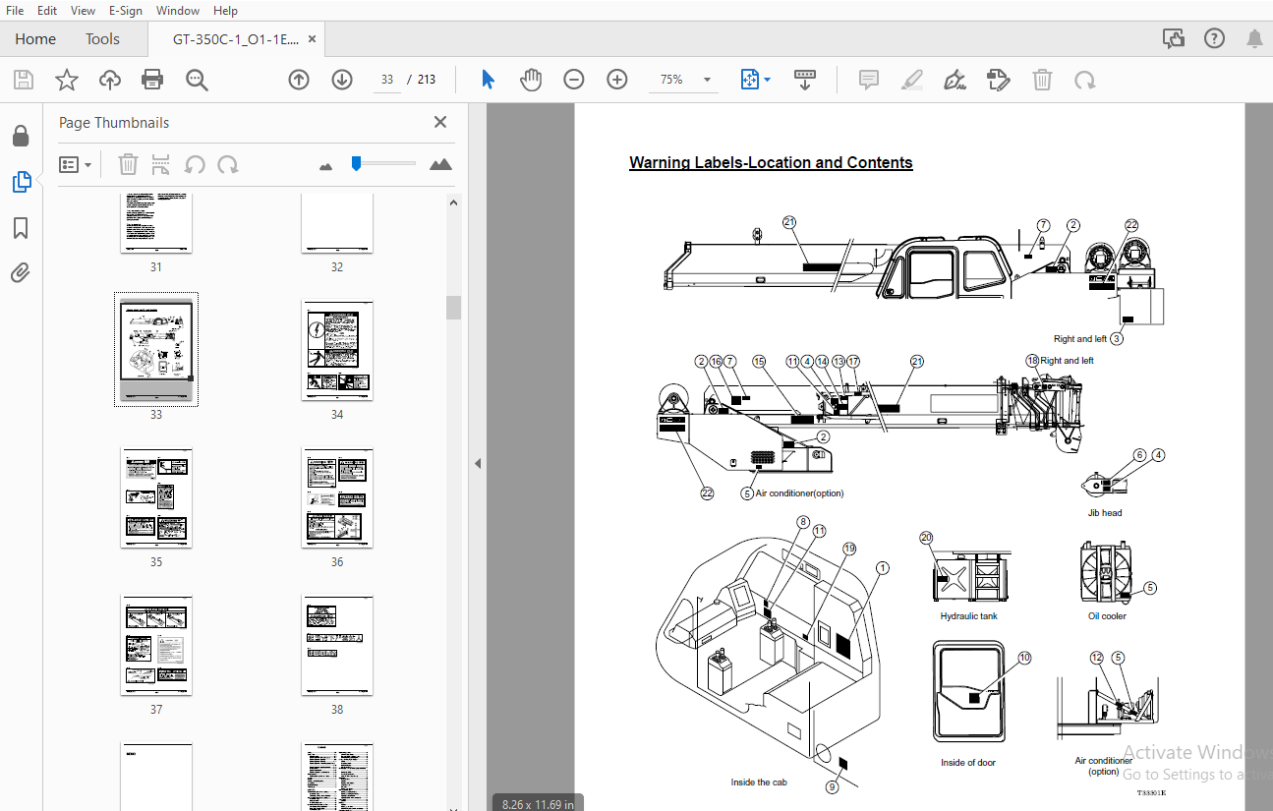Open the find text magnifier icon
Screen dimensions: 1273x811
click(x=197, y=80)
